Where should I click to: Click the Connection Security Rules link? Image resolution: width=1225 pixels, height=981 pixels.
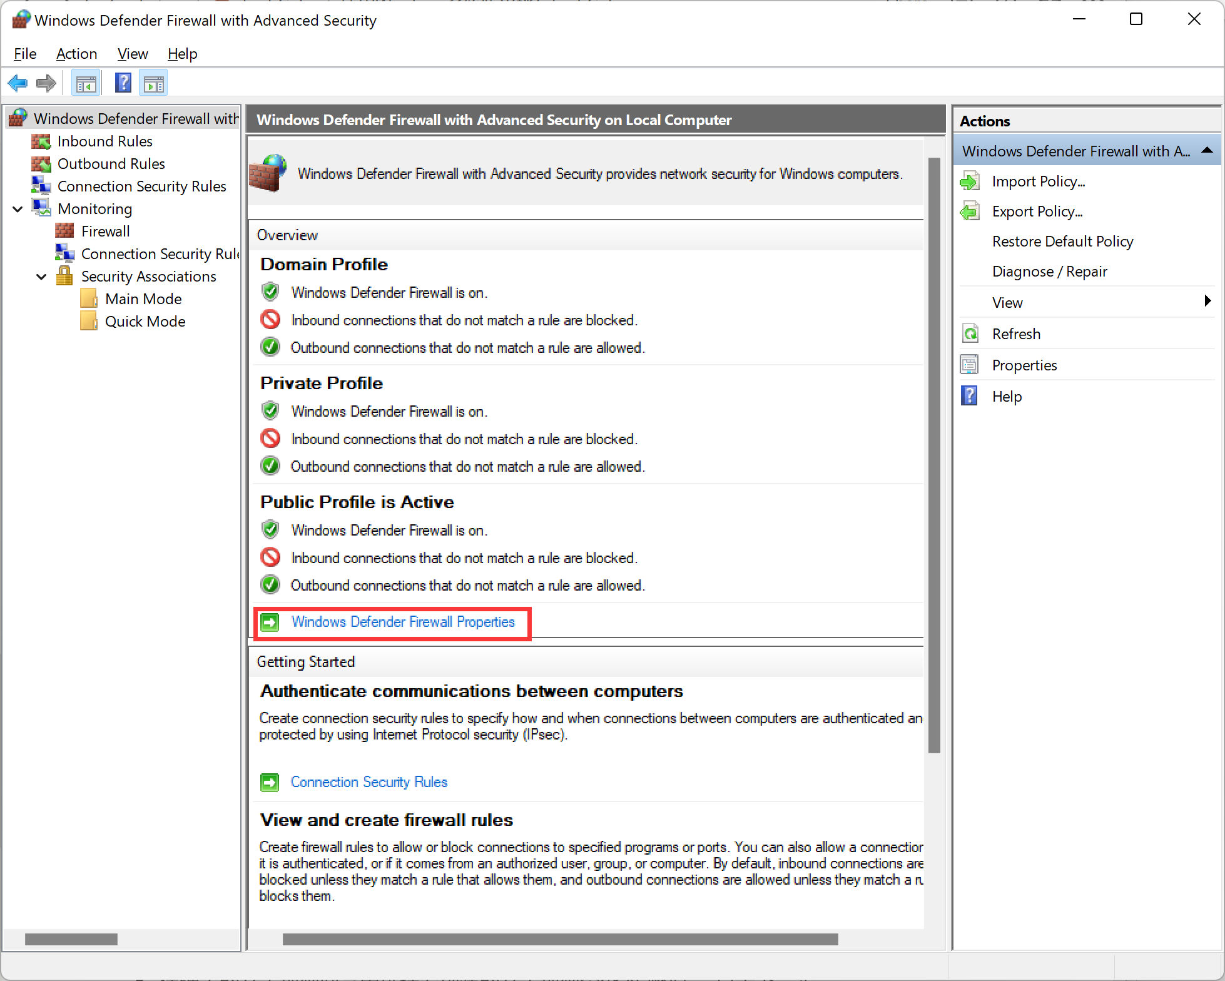pyautogui.click(x=369, y=782)
